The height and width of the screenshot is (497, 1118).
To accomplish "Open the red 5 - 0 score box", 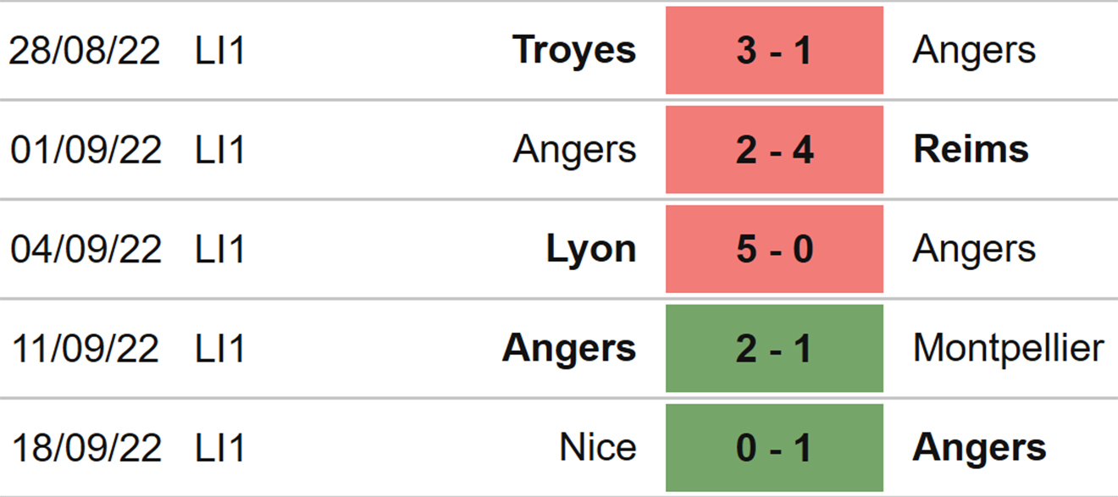I will coord(774,249).
